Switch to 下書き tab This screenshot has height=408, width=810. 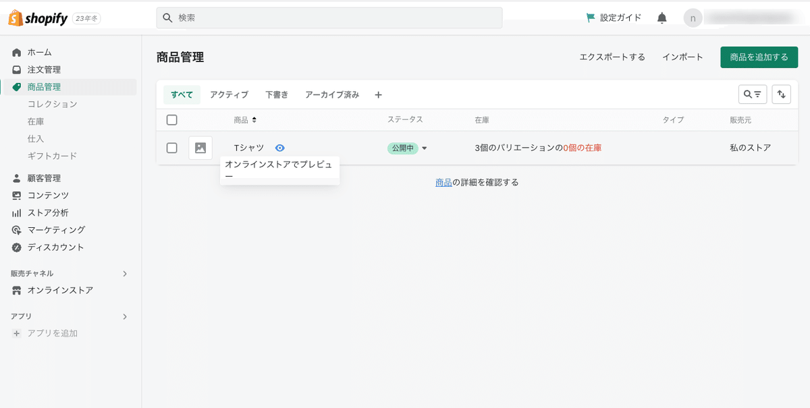click(277, 95)
